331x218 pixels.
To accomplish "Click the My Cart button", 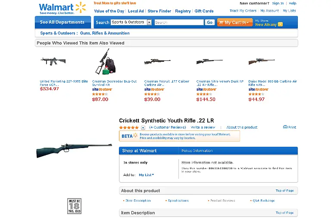I will (x=234, y=22).
